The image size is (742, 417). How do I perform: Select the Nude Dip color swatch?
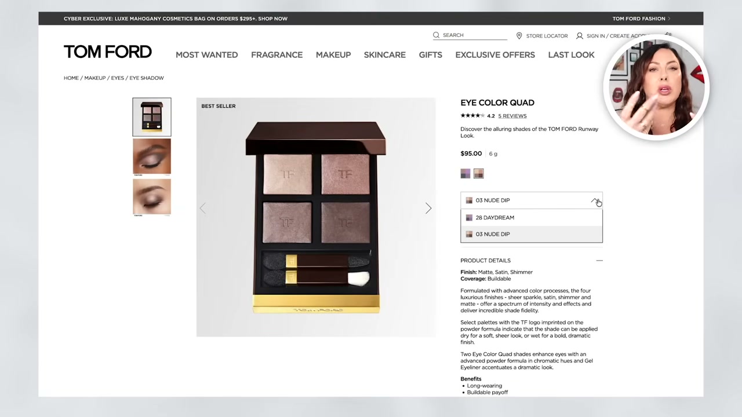click(x=478, y=174)
